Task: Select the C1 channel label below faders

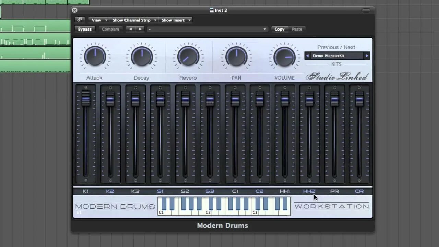Action: 235,191
